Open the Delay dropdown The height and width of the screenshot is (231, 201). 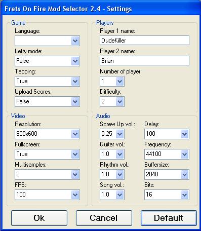click(x=167, y=134)
